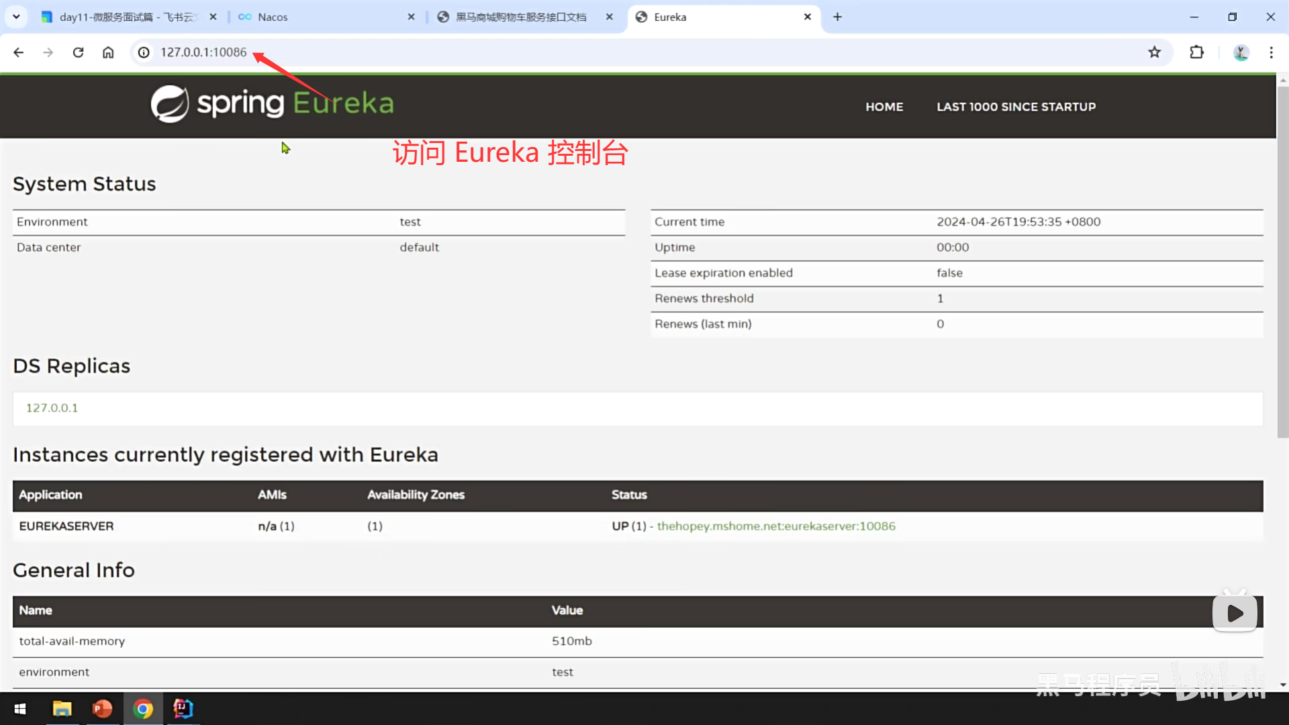Screen dimensions: 1289x725
Task: Expand the tab search dropdown arrow
Action: [16, 17]
